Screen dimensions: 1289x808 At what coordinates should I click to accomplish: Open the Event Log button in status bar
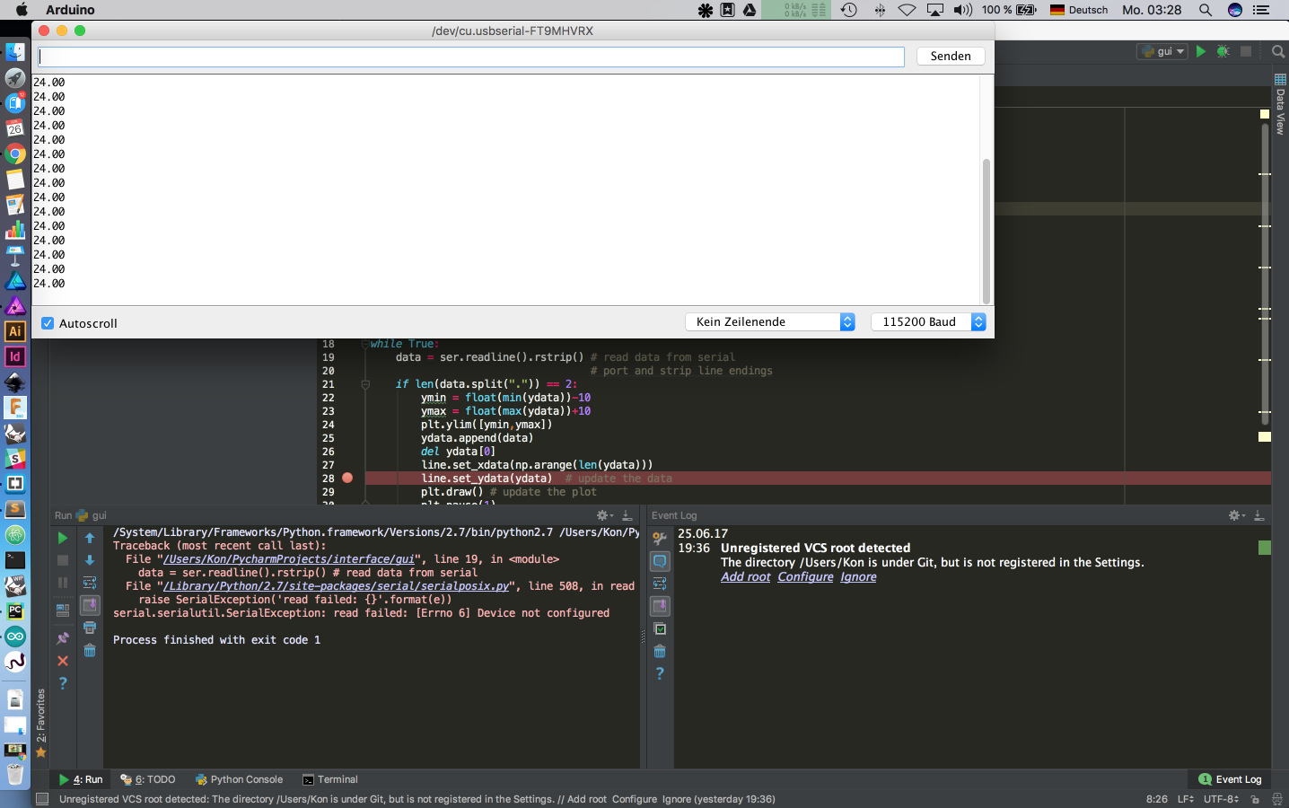[1230, 779]
